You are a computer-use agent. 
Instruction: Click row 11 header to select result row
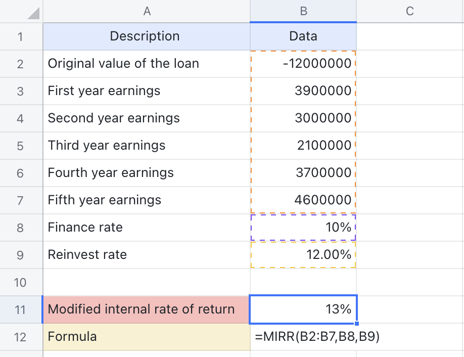[x=21, y=309]
